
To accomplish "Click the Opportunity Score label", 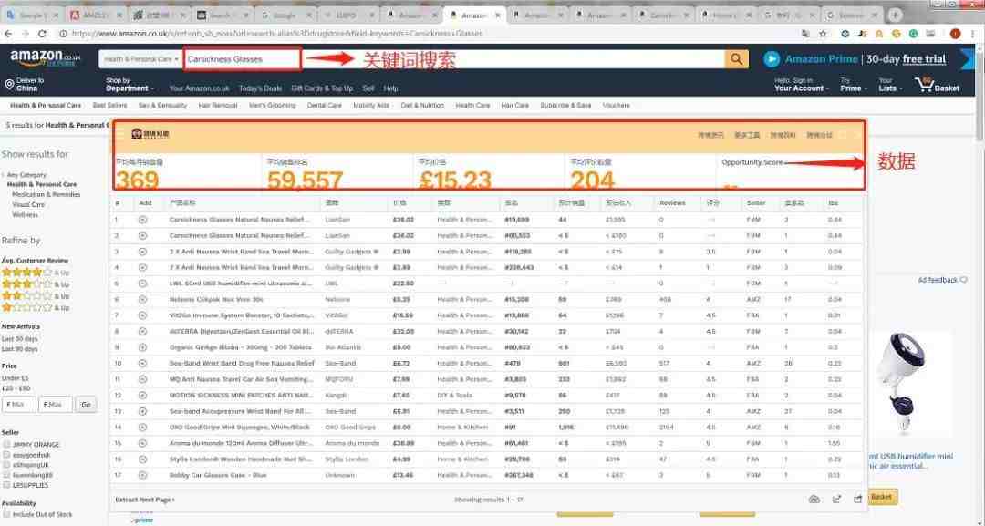I will [752, 162].
